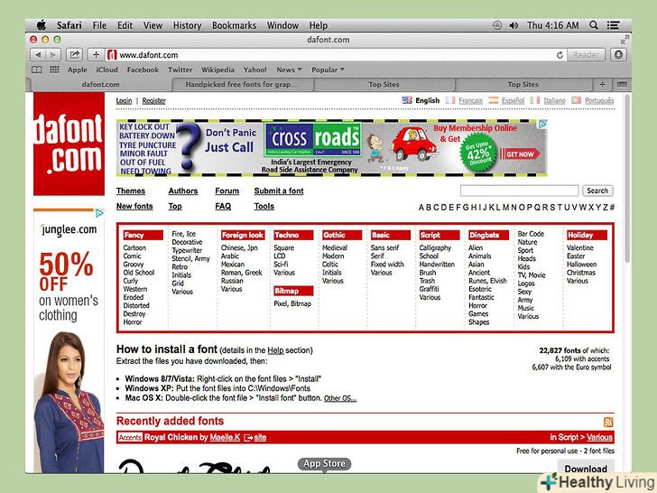
Task: Click the font search input field
Action: click(x=519, y=191)
